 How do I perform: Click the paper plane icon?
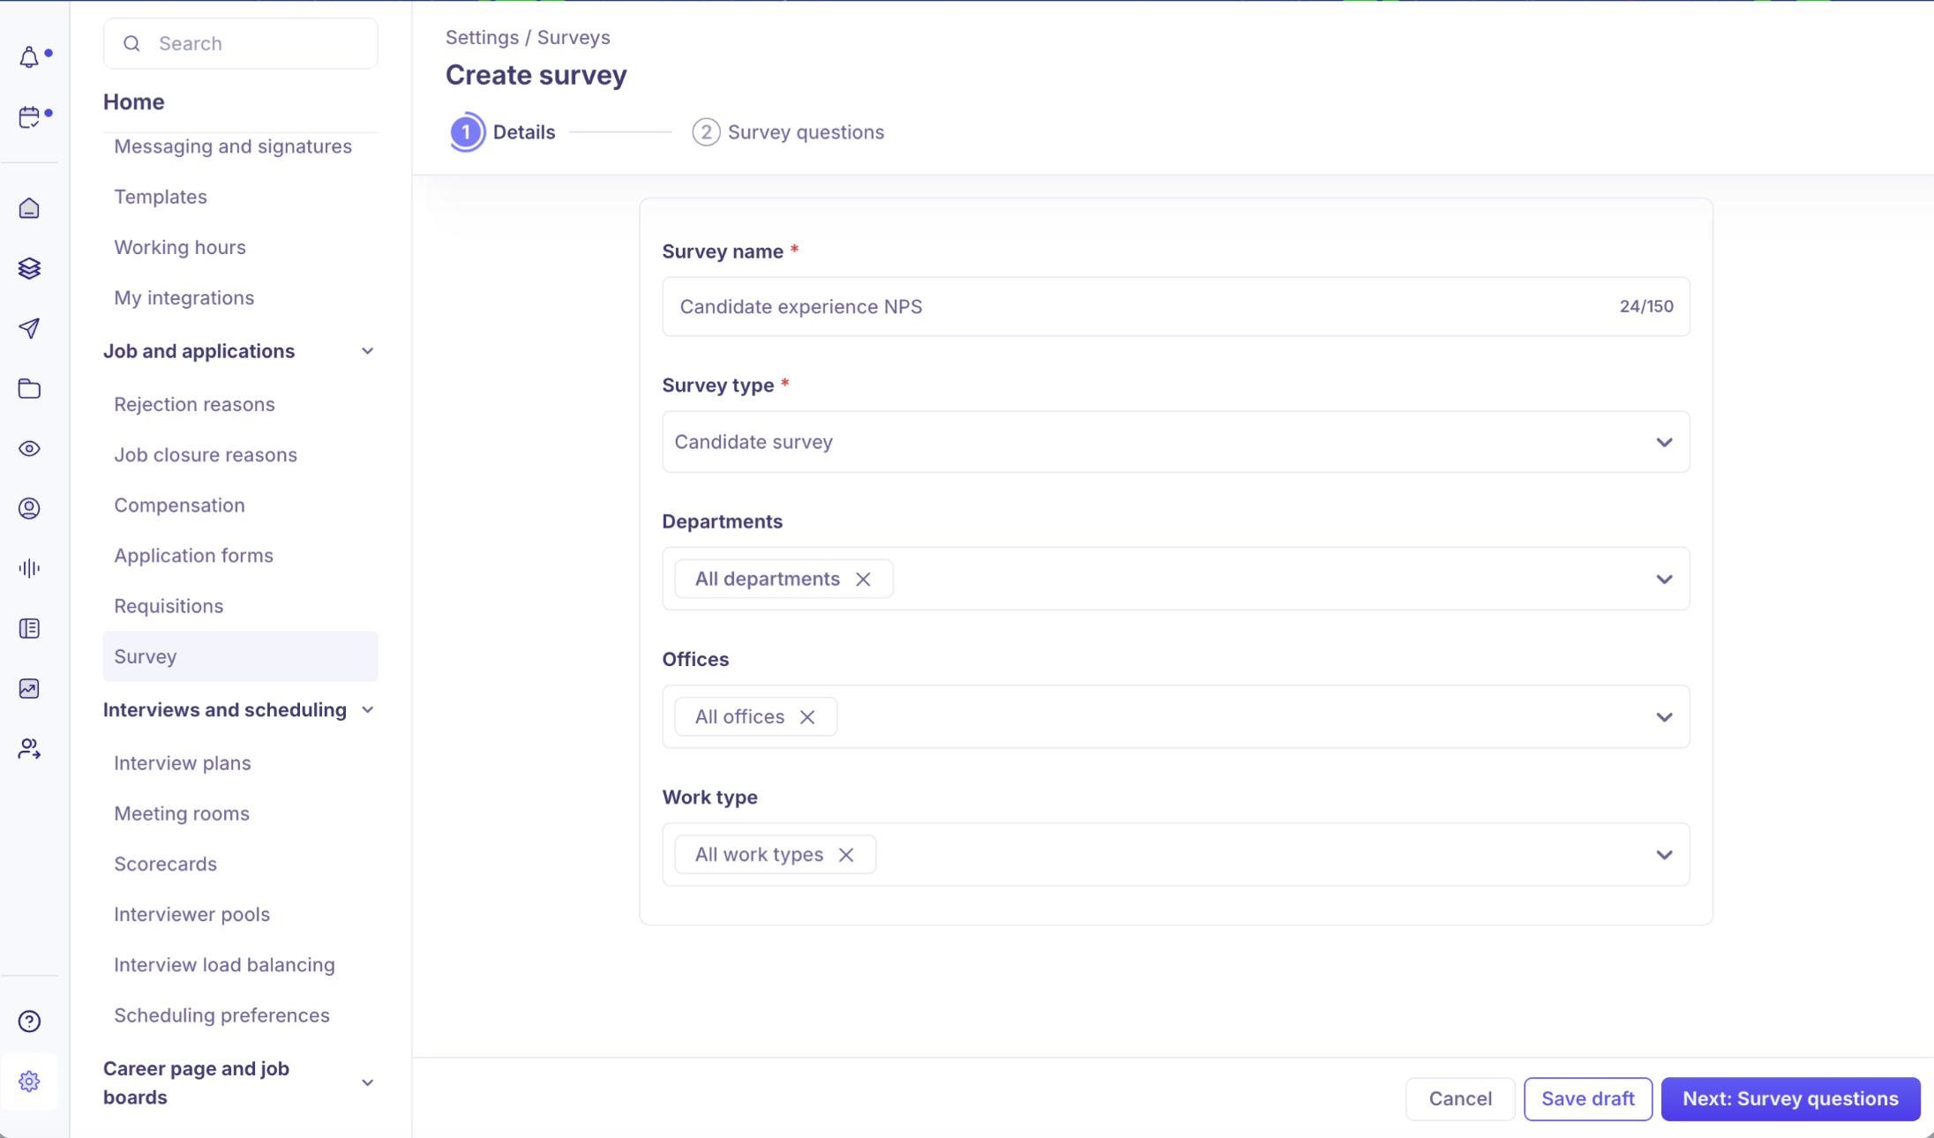29,328
